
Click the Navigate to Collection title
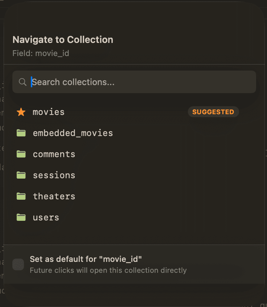click(62, 40)
